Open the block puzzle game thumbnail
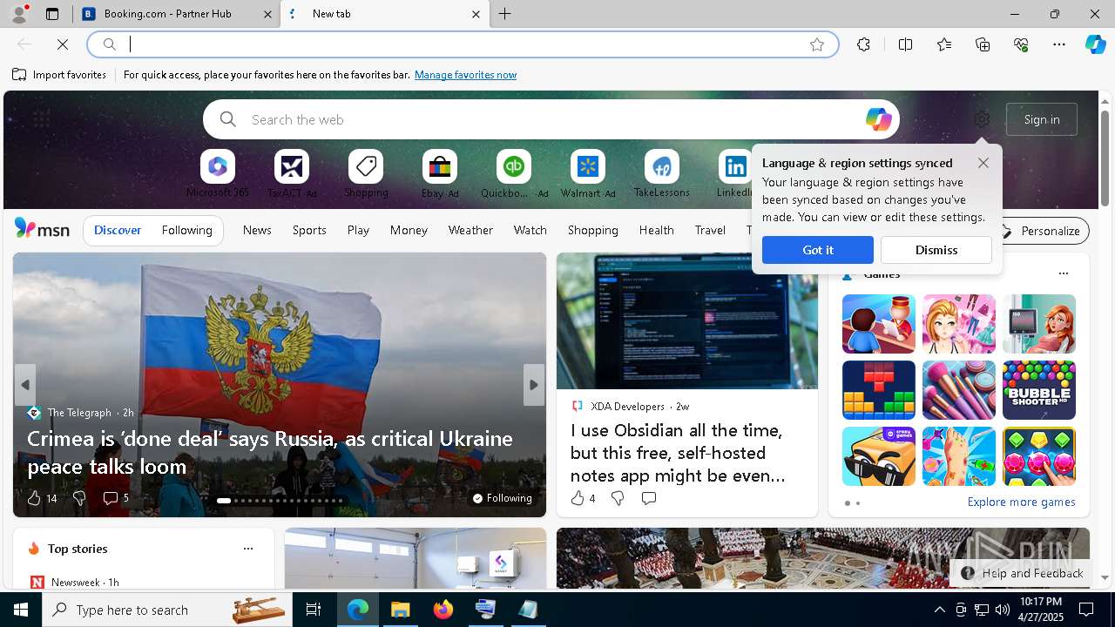This screenshot has width=1115, height=627. 879,390
